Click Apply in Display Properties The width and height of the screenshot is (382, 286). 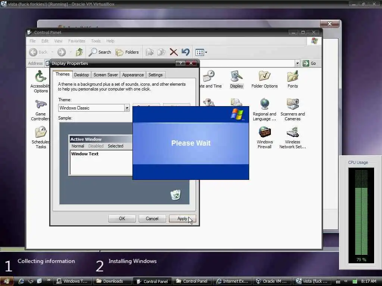182,219
